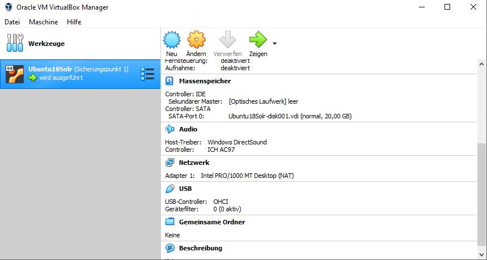Open the Datei menu

pos(12,22)
